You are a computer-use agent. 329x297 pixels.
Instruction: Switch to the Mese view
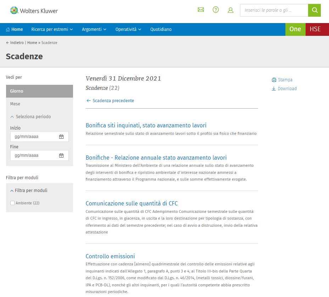click(x=15, y=104)
